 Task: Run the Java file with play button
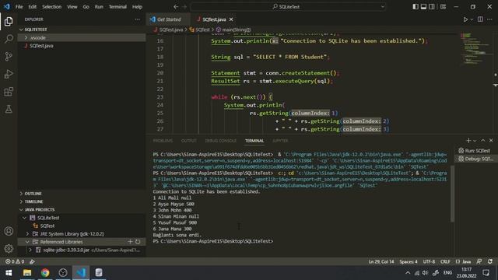465,19
